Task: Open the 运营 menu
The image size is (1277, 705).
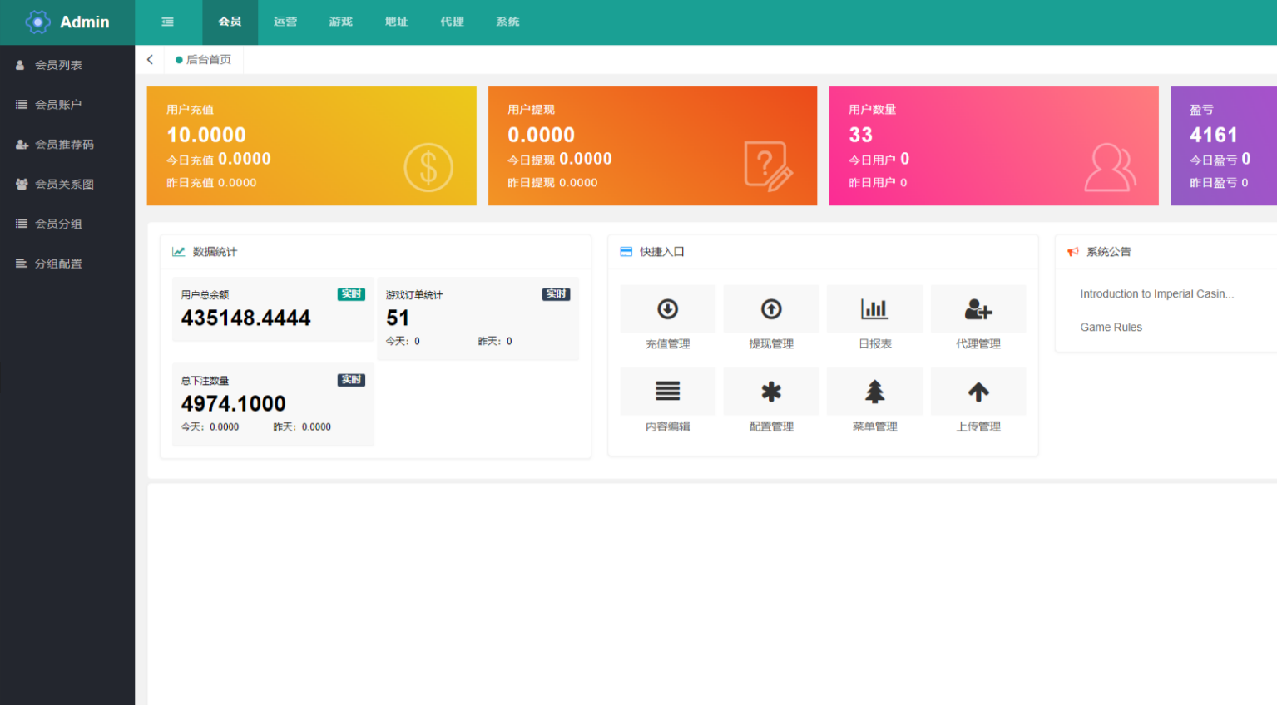Action: (x=285, y=22)
